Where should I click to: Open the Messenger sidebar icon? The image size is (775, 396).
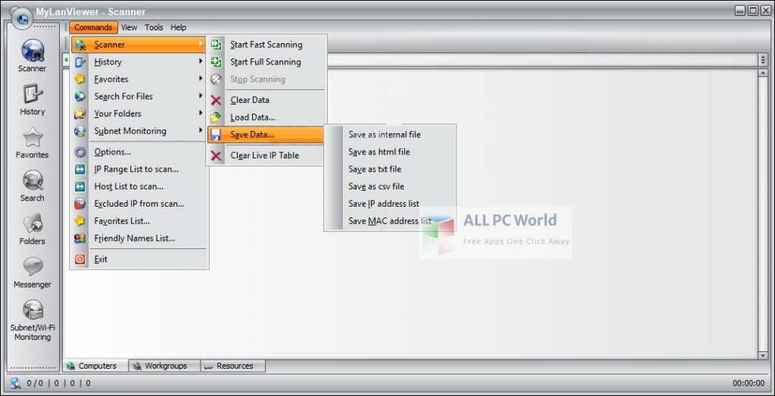(33, 273)
